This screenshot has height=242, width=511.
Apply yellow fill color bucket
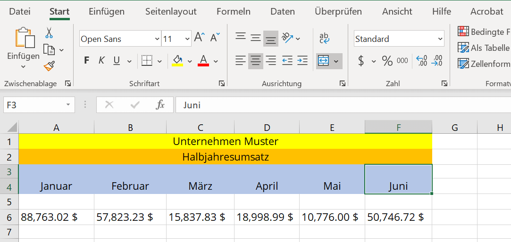(x=177, y=60)
